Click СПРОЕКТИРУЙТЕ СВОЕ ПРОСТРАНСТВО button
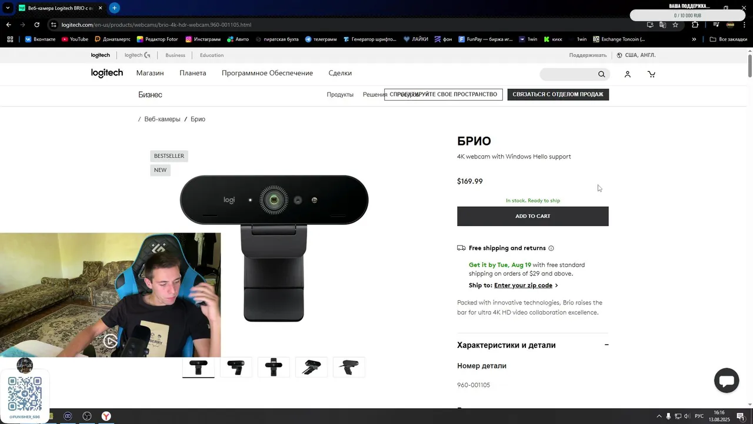Screen dimensions: 753x424 tap(444, 94)
